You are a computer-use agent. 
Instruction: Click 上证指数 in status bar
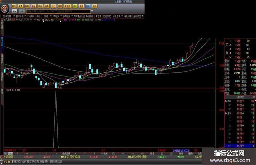[8, 157]
